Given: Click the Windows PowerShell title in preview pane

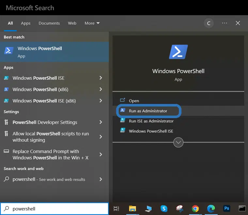Looking at the screenshot, I should pyautogui.click(x=178, y=71).
